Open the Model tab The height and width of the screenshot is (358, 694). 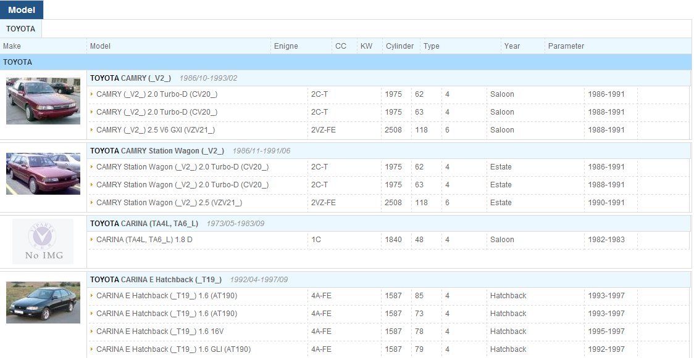(x=22, y=10)
